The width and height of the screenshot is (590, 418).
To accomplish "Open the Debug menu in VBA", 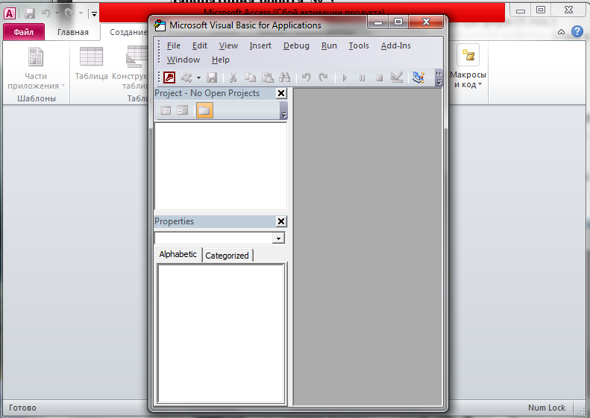I will pyautogui.click(x=297, y=45).
